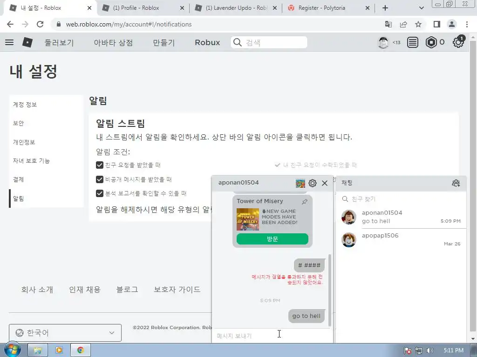The height and width of the screenshot is (357, 477).
Task: Open Robux in the Roblox navbar
Action: pos(207,42)
